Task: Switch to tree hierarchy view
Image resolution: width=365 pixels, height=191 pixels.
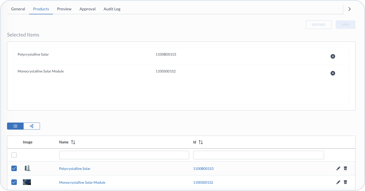Action: pos(32,126)
